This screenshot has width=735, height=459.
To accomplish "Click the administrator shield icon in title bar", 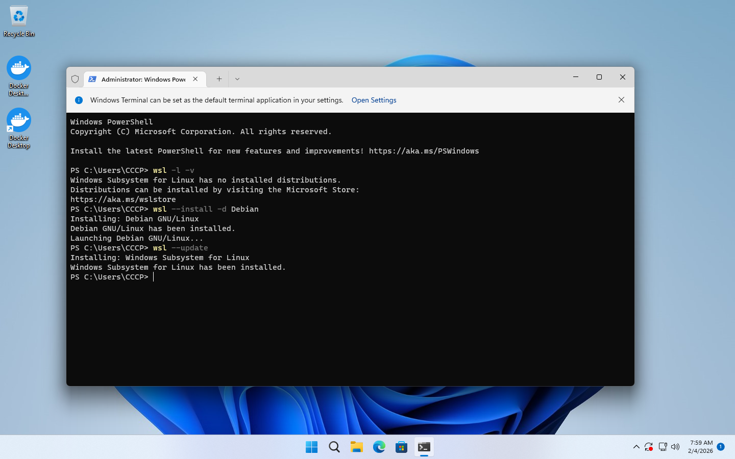I will [x=75, y=79].
